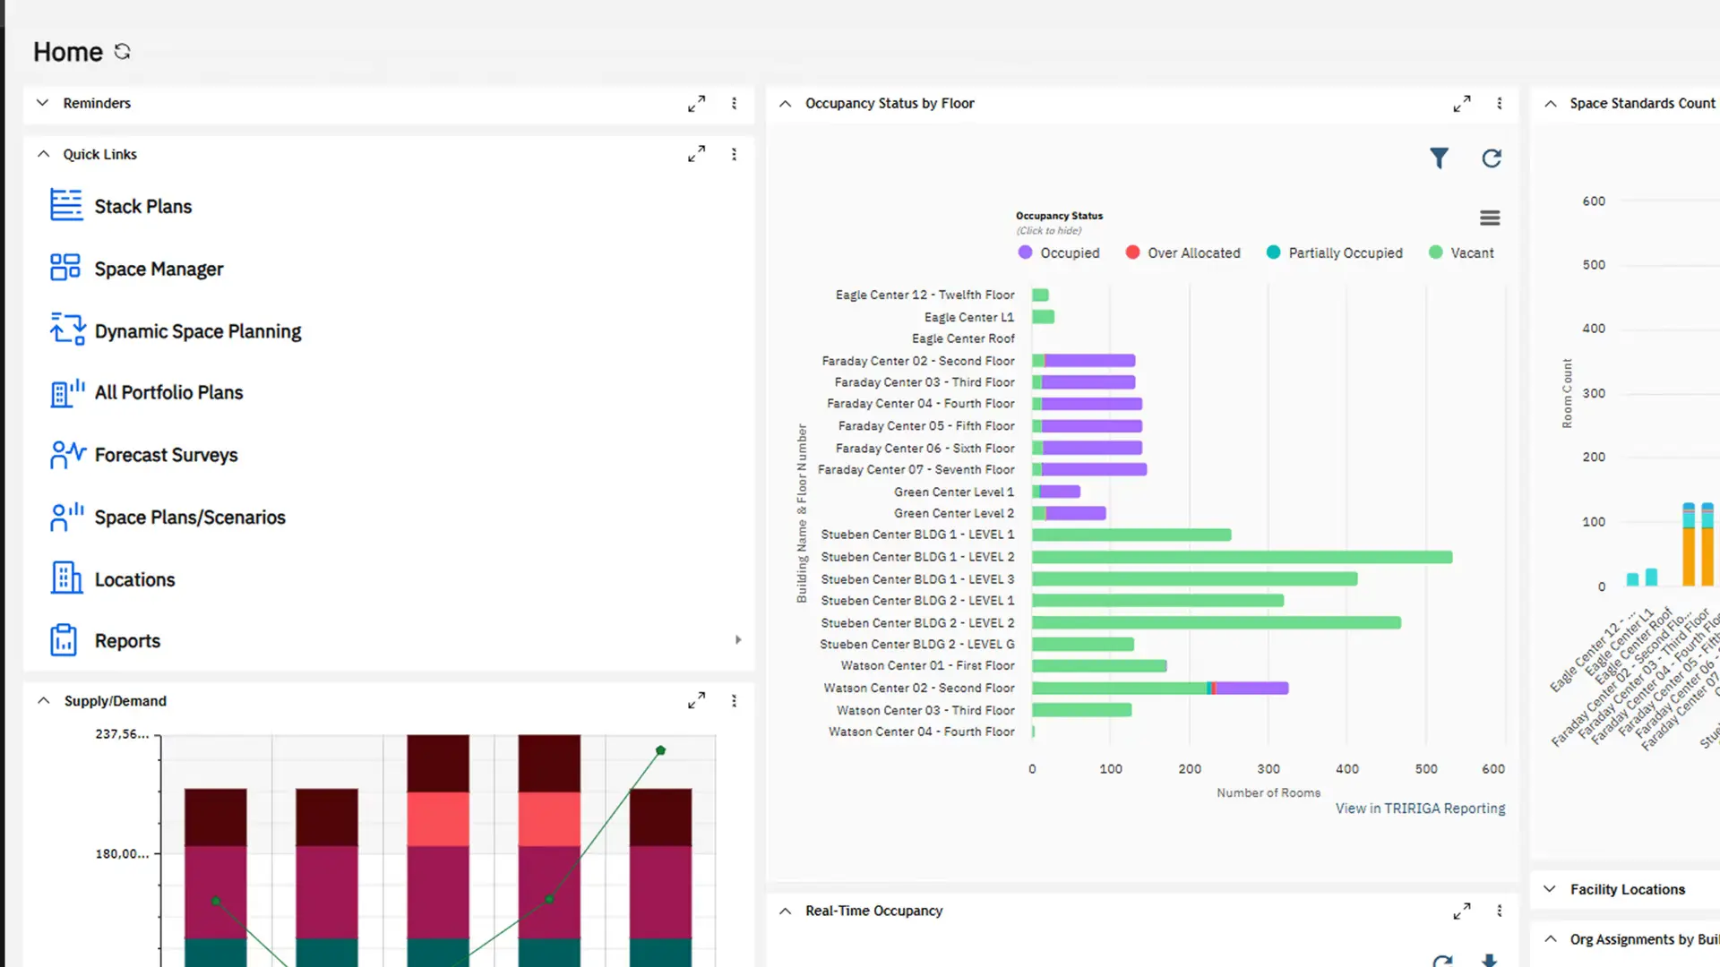Screen dimensions: 1720x967
Task: Open the filter icon in Occupancy Status
Action: (x=1439, y=158)
